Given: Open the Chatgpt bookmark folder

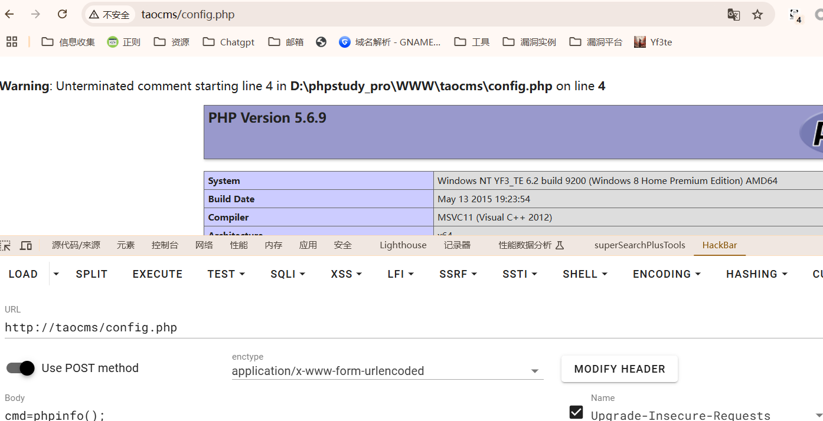Looking at the screenshot, I should 229,42.
